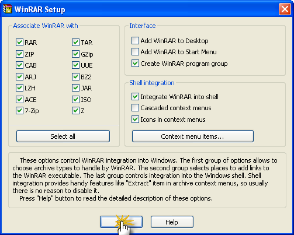Click the WinRAR books icon in title bar
Screen dimensions: 294x235
point(8,9)
